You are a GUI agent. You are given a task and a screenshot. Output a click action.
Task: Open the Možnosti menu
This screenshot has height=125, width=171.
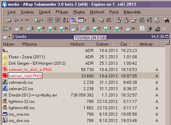(x=97, y=12)
